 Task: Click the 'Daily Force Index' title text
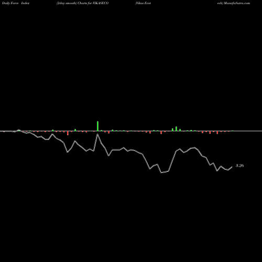pyautogui.click(x=16, y=3)
